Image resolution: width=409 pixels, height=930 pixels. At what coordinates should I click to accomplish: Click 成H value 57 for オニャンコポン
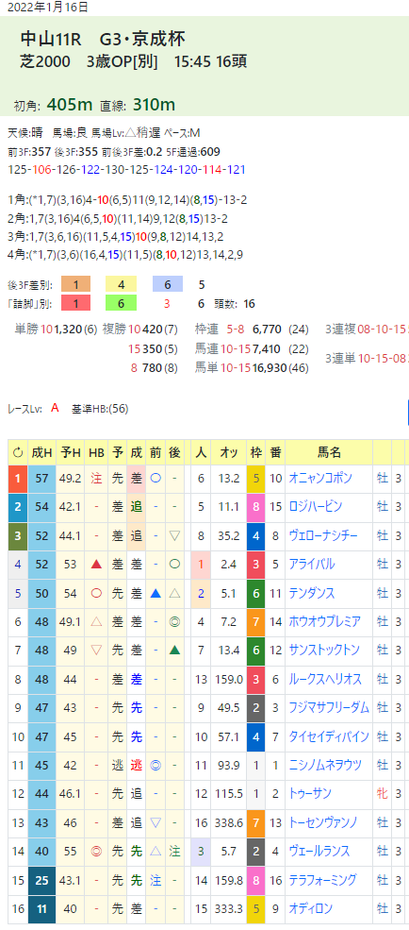(42, 478)
